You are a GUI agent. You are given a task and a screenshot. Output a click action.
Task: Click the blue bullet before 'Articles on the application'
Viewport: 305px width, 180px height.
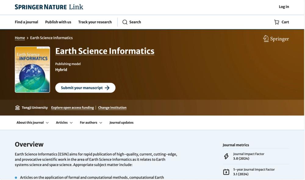pyautogui.click(x=16, y=178)
